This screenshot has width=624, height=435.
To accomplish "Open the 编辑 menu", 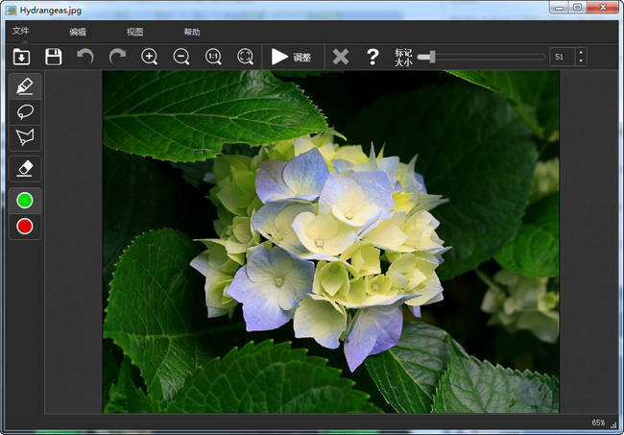I will (x=78, y=32).
